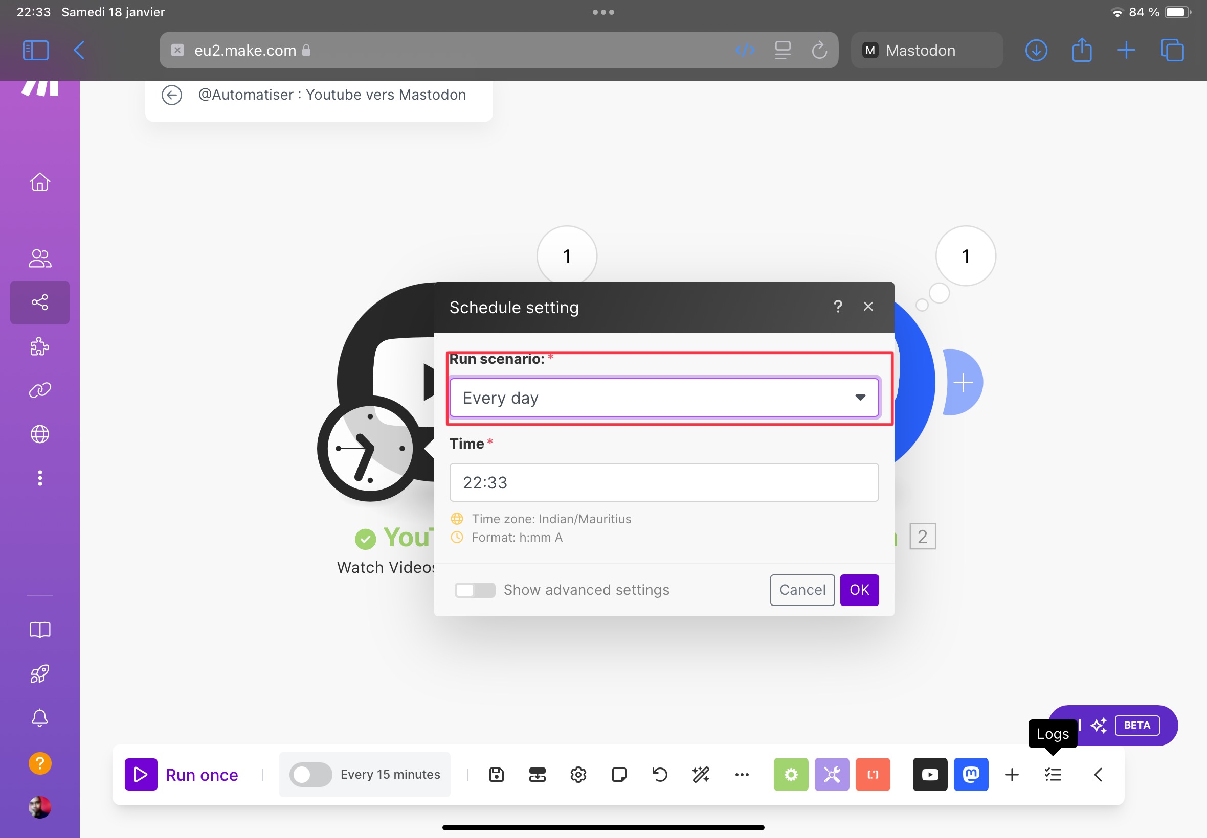Toggle Show advanced settings switch
The width and height of the screenshot is (1207, 838).
coord(473,590)
